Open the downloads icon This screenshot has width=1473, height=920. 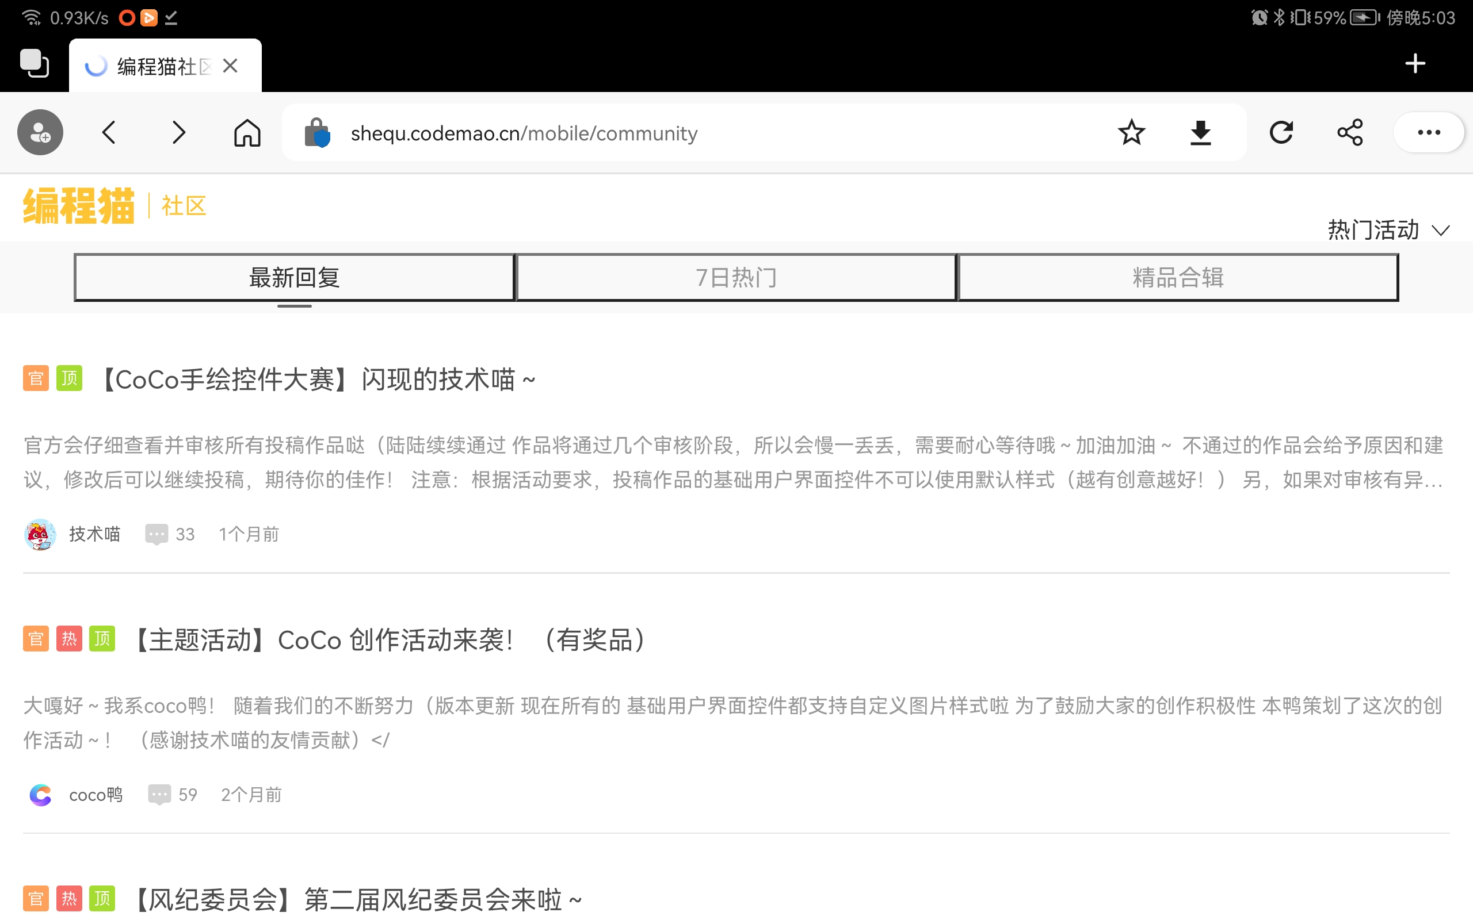[x=1200, y=132]
